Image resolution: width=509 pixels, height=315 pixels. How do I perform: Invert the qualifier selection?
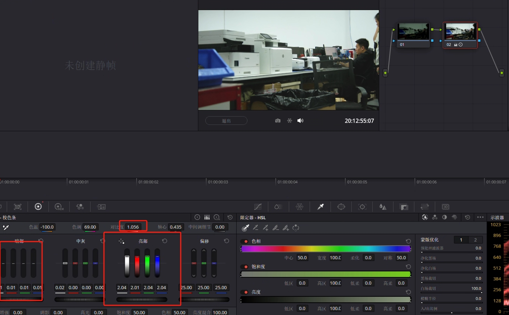click(x=296, y=227)
